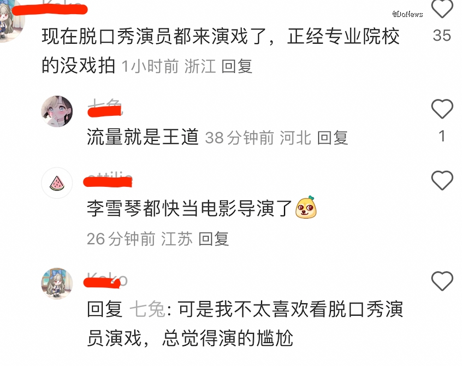Like the comment about 李雪琴 becoming a director

coord(442,180)
